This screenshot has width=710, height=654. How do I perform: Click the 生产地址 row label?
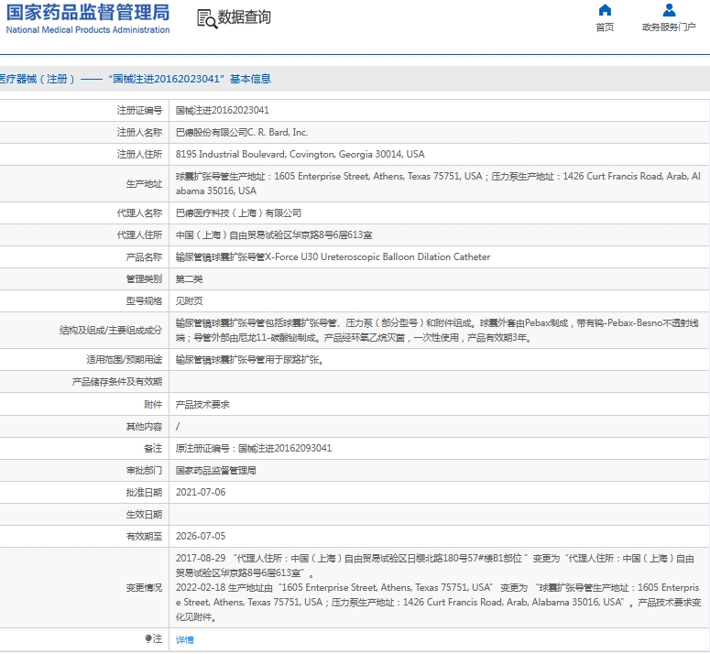144,184
